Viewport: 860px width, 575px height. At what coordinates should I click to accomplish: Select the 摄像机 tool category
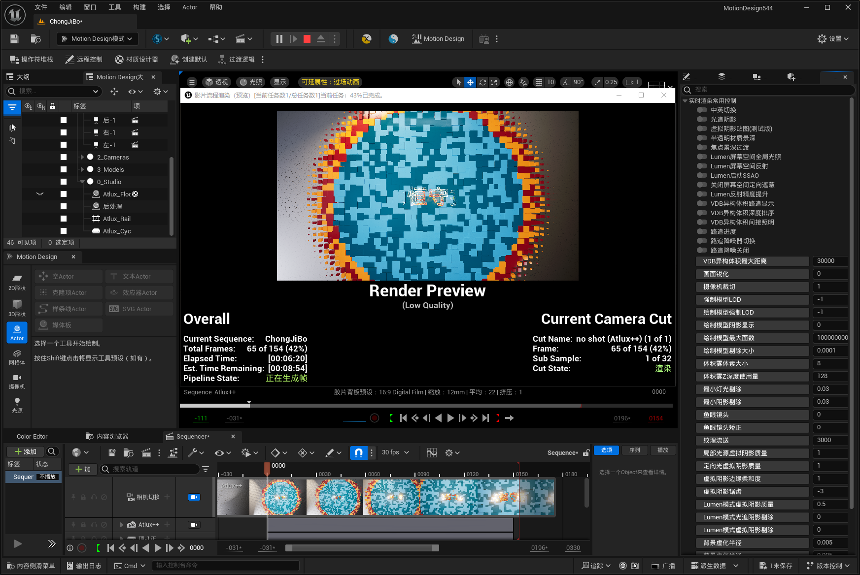click(x=17, y=382)
